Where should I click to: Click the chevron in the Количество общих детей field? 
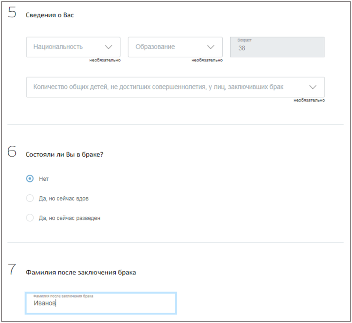[x=313, y=87]
